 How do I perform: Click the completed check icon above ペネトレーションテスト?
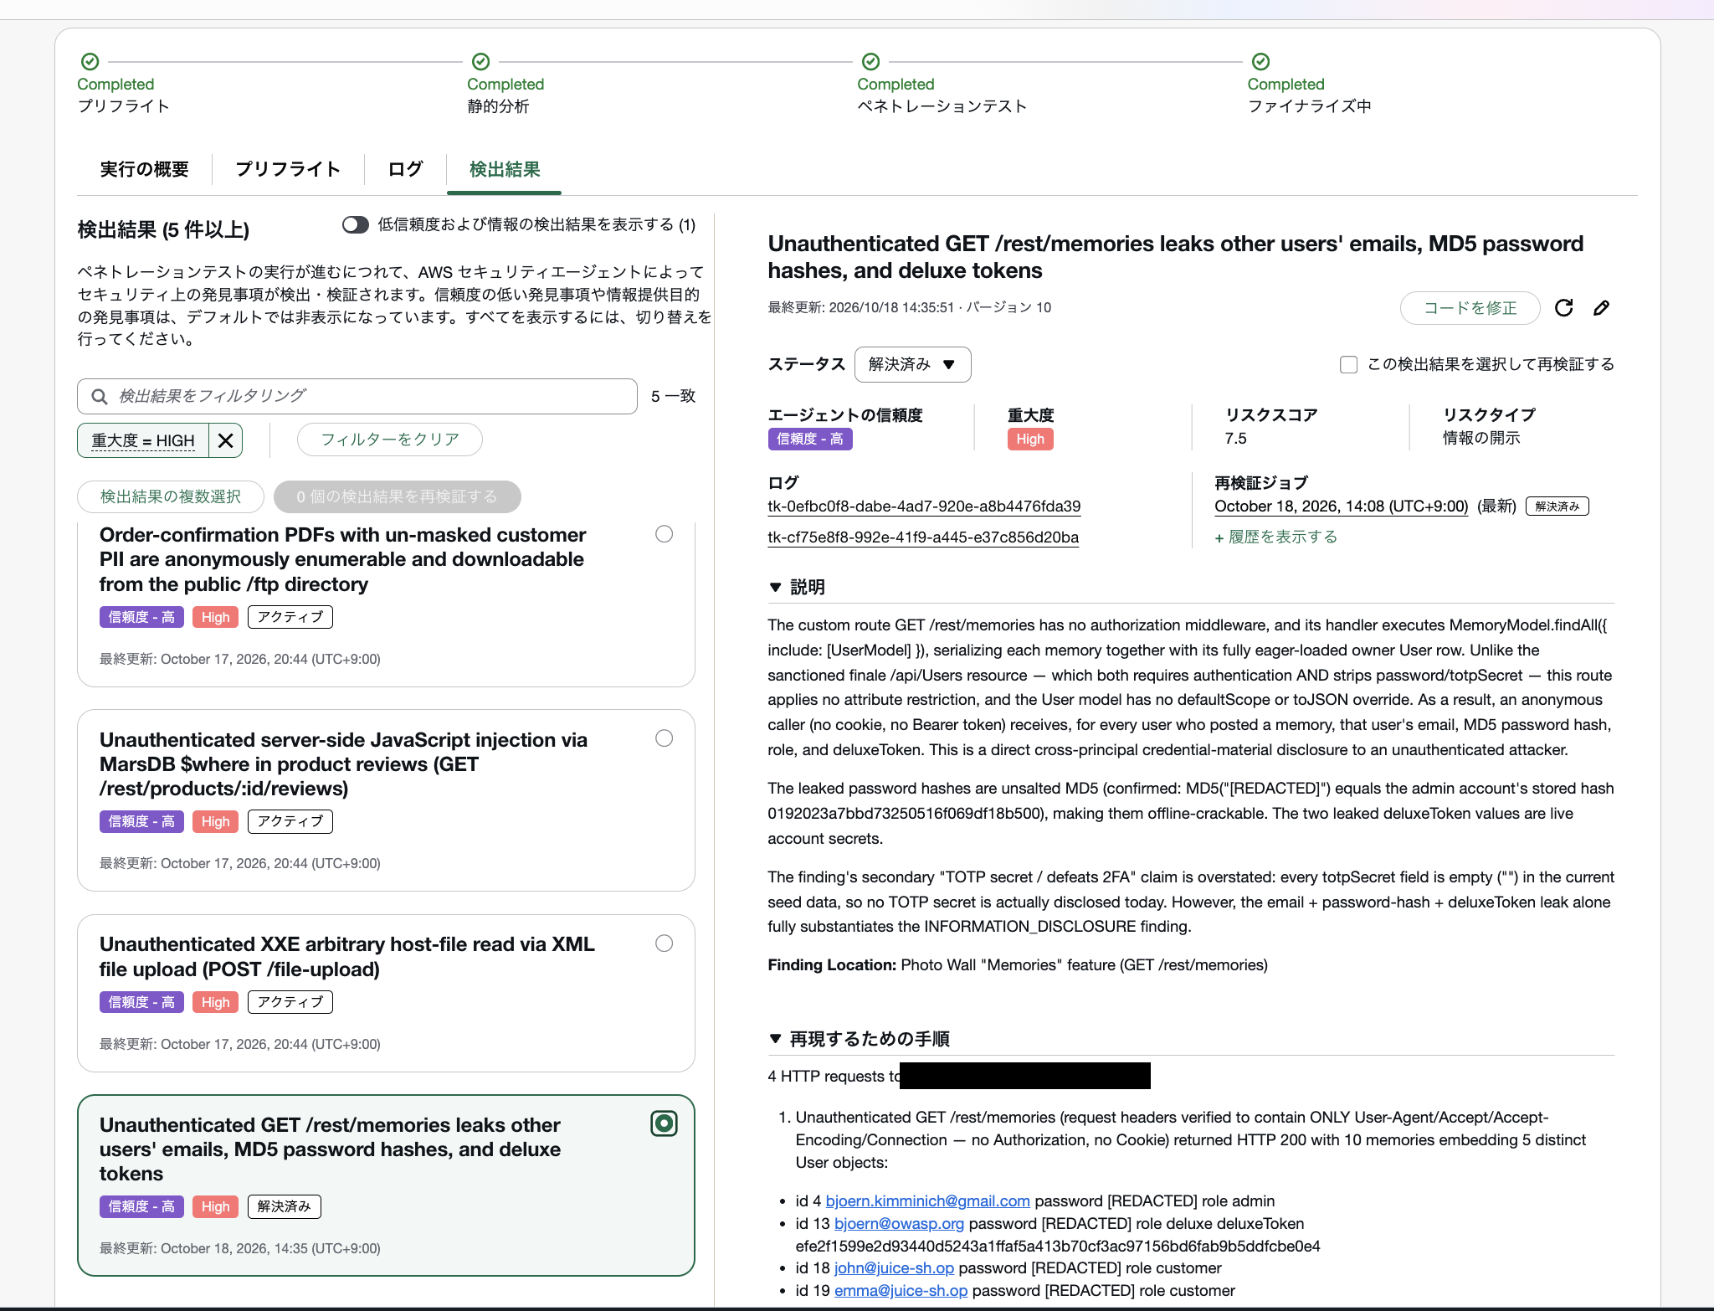tap(870, 61)
